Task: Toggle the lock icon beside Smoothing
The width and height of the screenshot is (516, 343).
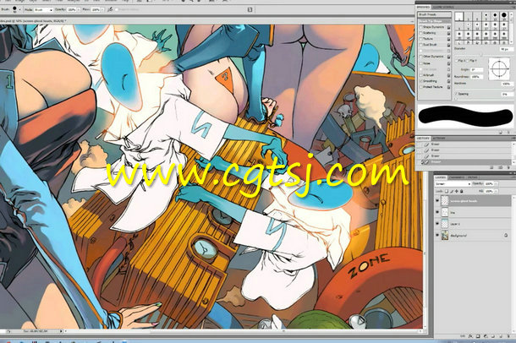Action: coord(448,81)
